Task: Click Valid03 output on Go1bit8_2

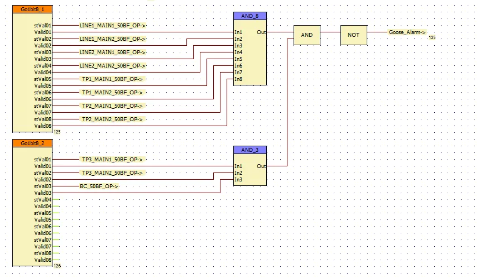Action: (43, 193)
